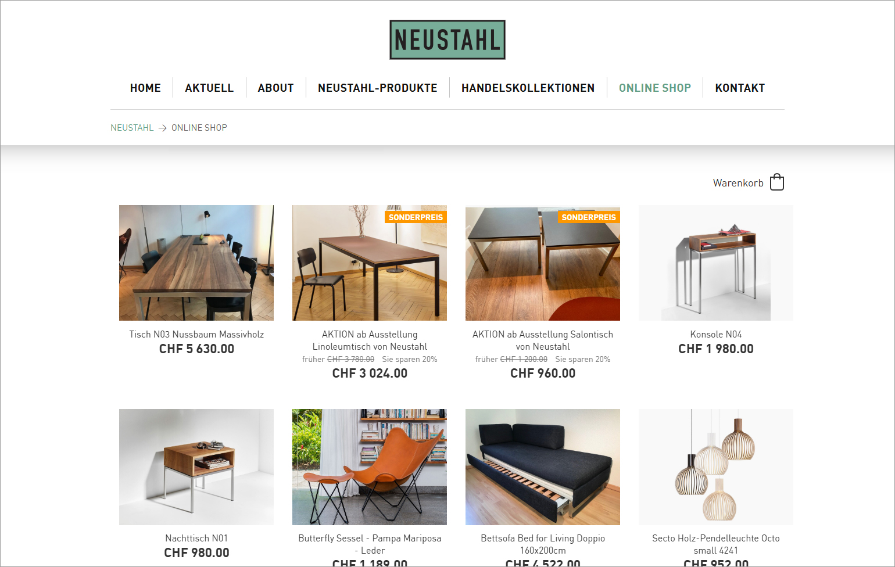Click the SONDERPREIS badge on Salontisch
Image resolution: width=895 pixels, height=567 pixels.
coord(589,217)
